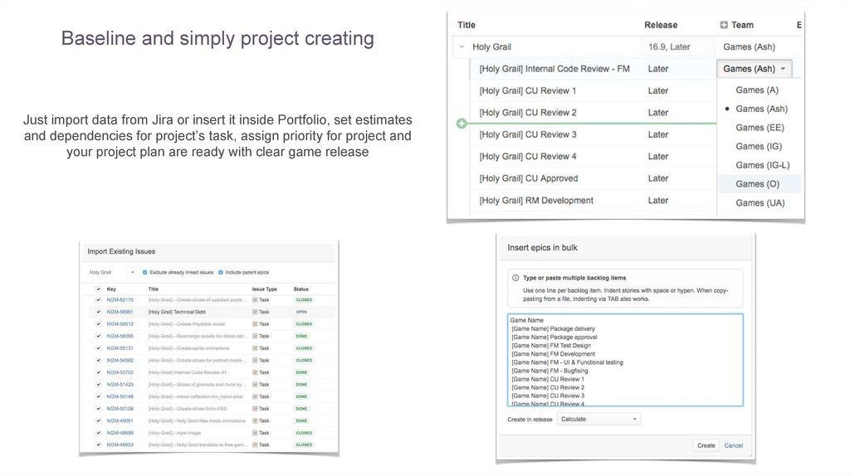Screen dimensions: 850x476
Task: Click Task icon in NGM-51425 row
Action: click(x=255, y=385)
